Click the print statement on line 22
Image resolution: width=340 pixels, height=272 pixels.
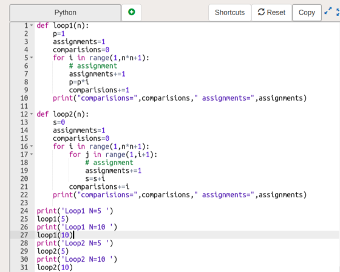coord(180,195)
